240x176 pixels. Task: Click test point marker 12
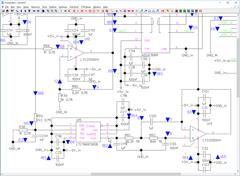[x=60, y=81]
